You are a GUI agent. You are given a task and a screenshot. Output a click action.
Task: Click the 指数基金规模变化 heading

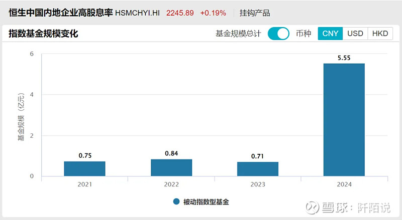43,34
